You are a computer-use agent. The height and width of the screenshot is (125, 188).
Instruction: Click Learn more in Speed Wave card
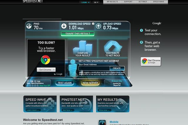pyautogui.click(x=33, y=110)
